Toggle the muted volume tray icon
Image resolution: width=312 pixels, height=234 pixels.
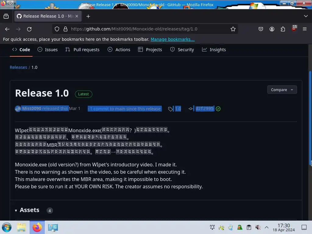pos(258,227)
